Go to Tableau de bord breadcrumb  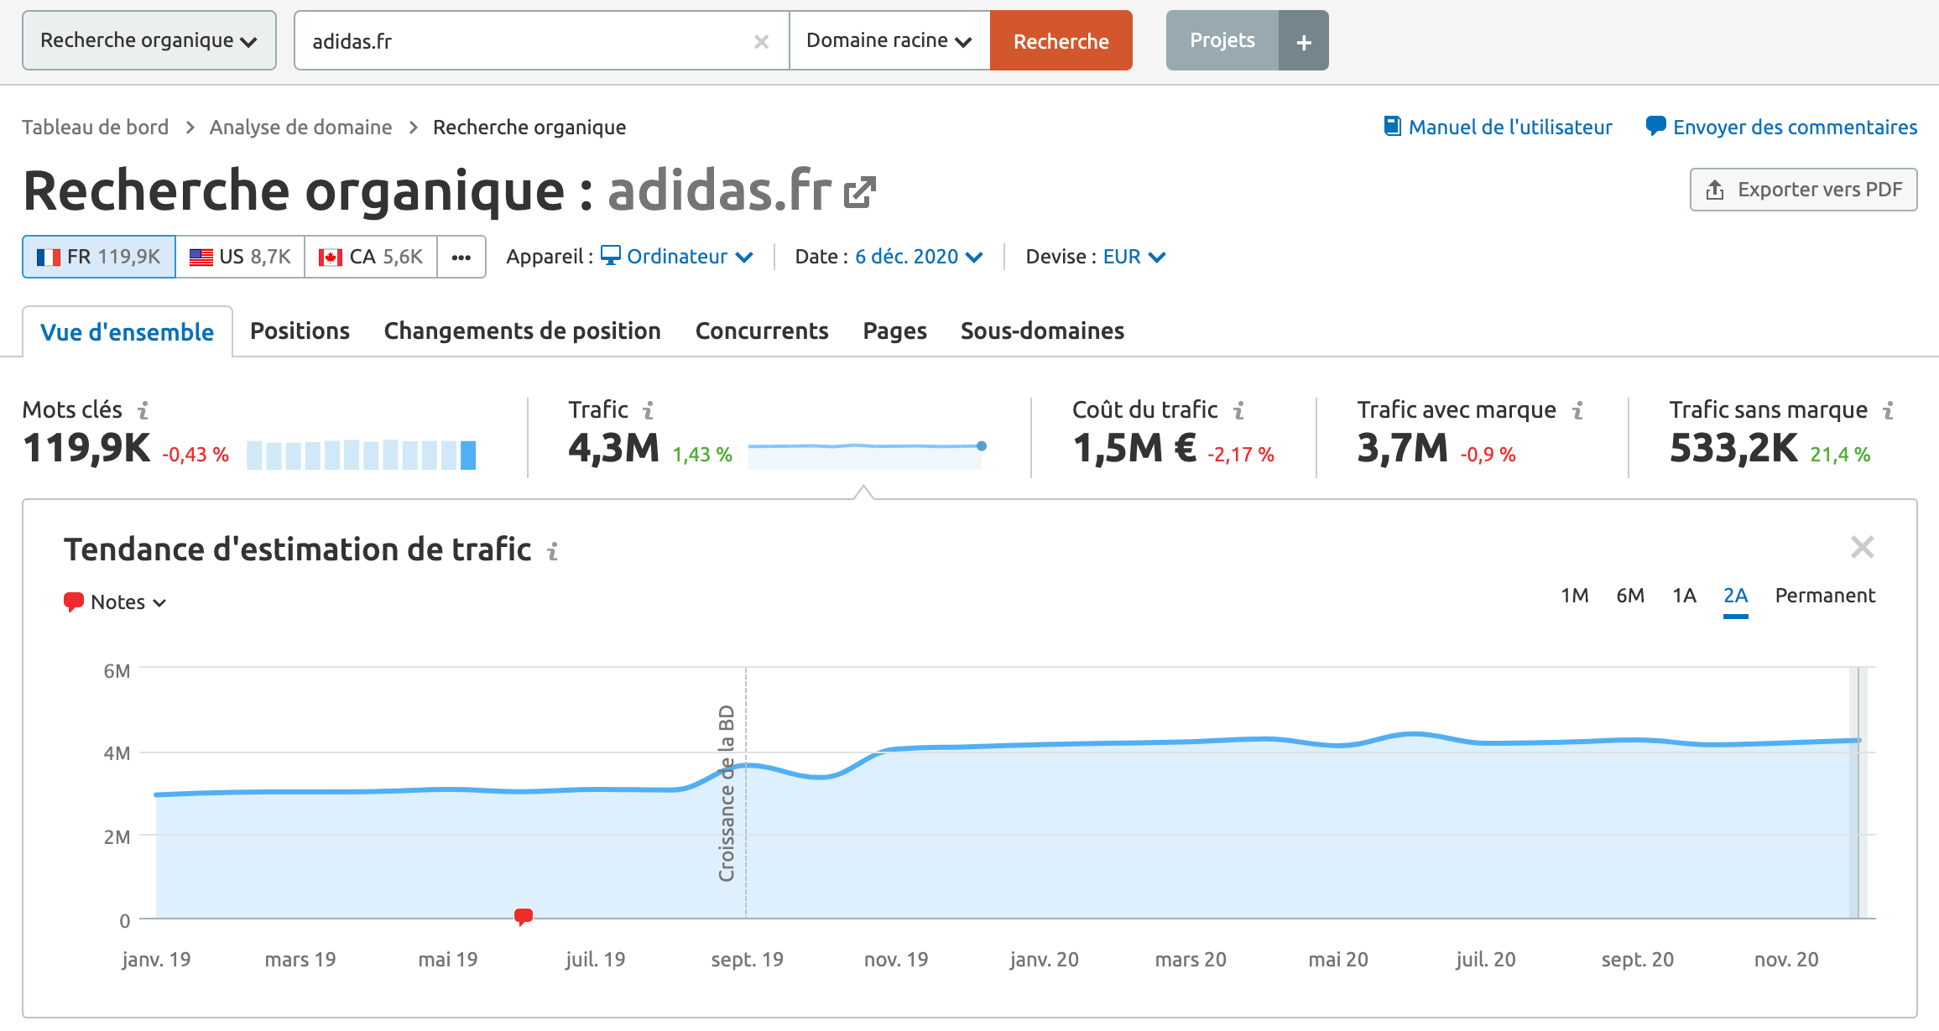tap(95, 127)
